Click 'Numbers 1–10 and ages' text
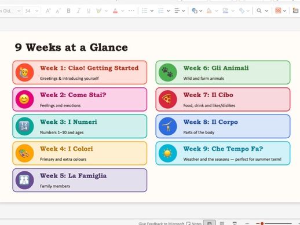The width and height of the screenshot is (300, 225). [x=61, y=132]
